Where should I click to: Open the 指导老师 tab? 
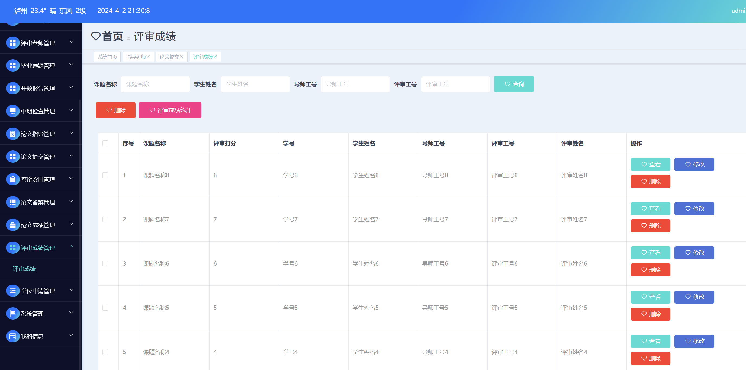(136, 56)
